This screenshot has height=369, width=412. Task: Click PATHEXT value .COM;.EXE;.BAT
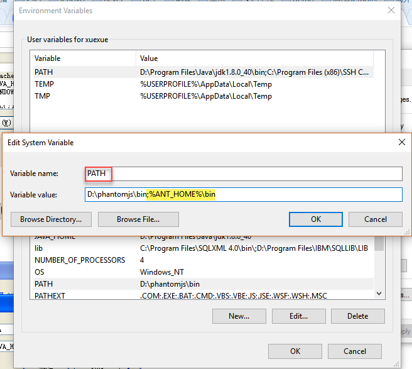tap(234, 296)
